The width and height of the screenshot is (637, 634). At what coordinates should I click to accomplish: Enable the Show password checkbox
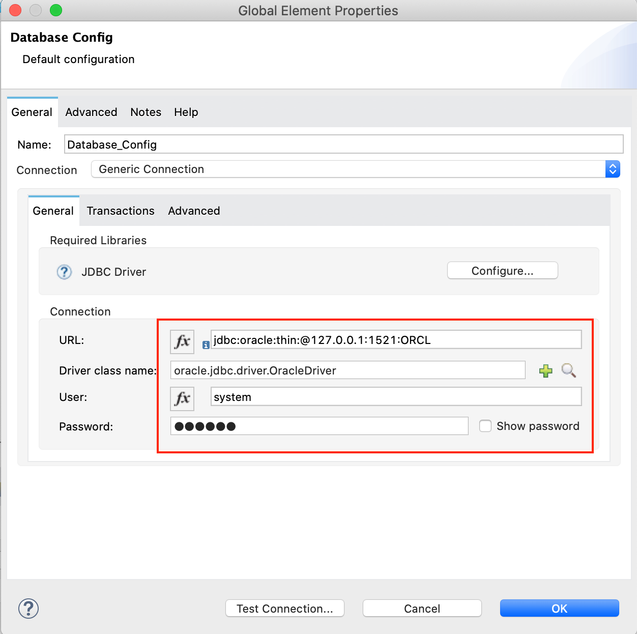click(x=485, y=426)
